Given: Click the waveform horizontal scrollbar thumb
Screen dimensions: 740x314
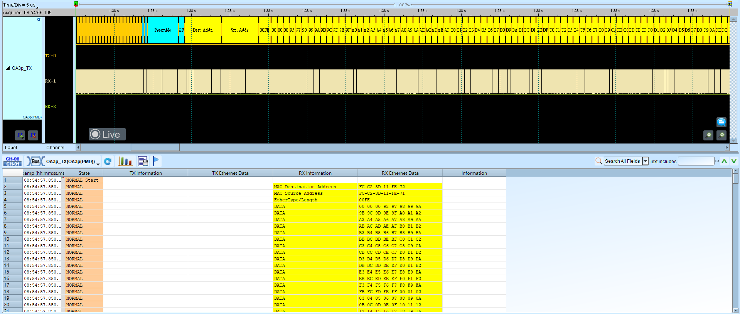Looking at the screenshot, I should pyautogui.click(x=155, y=147).
